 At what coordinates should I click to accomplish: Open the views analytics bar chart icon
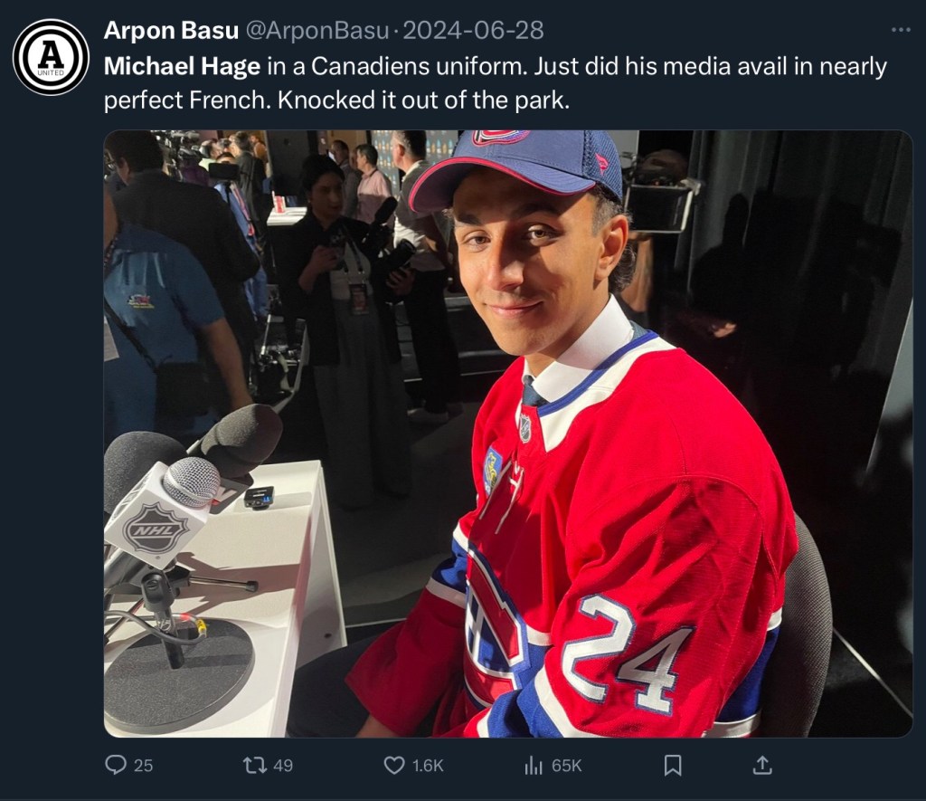coord(534,765)
